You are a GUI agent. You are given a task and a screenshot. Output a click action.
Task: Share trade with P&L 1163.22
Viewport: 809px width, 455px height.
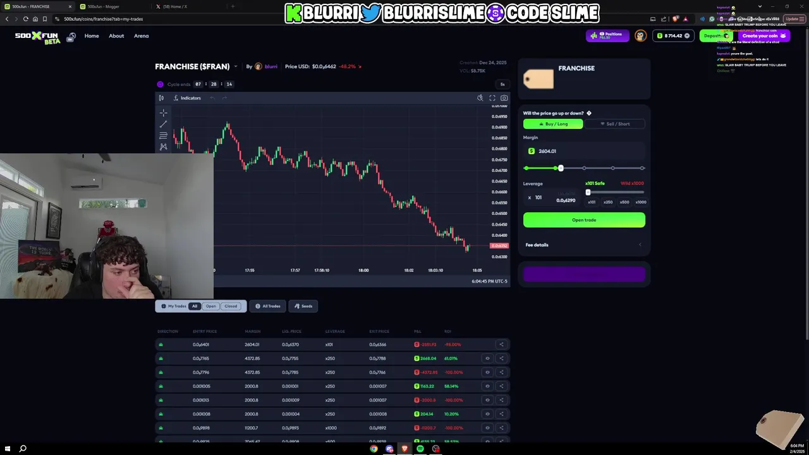(501, 386)
